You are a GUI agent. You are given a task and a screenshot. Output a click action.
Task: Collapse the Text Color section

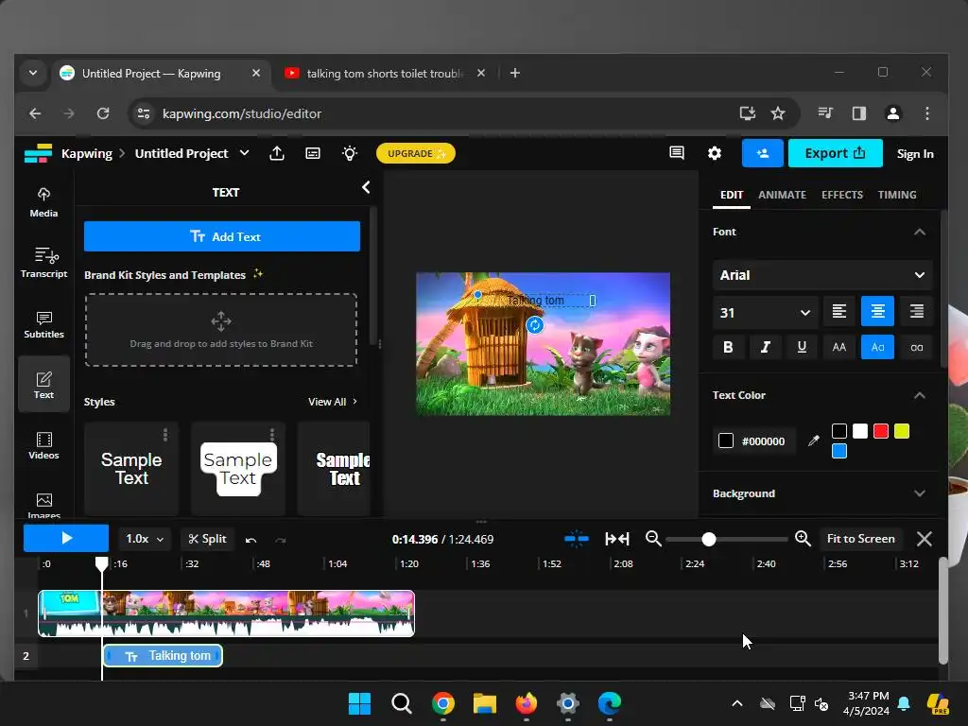(919, 395)
